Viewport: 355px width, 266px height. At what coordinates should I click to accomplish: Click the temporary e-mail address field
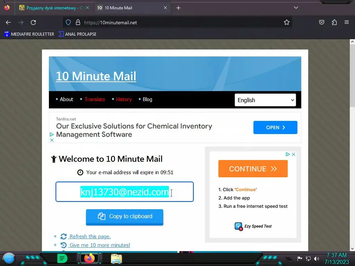pyautogui.click(x=124, y=192)
